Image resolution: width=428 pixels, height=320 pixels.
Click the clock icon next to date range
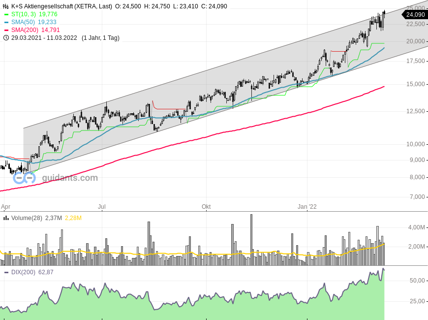(6, 38)
